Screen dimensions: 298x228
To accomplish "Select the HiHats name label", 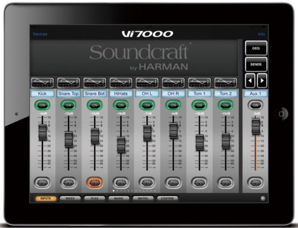I will click(121, 94).
